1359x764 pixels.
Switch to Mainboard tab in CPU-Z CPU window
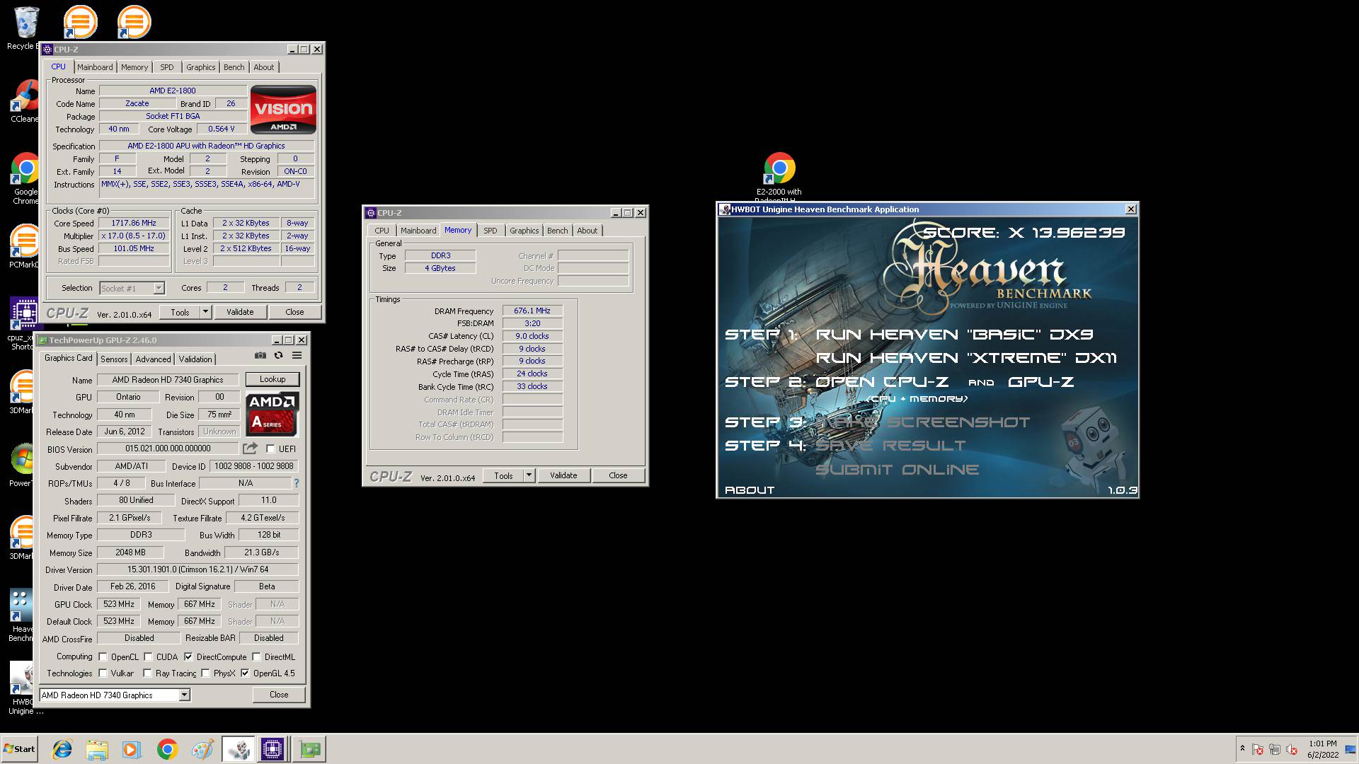95,67
